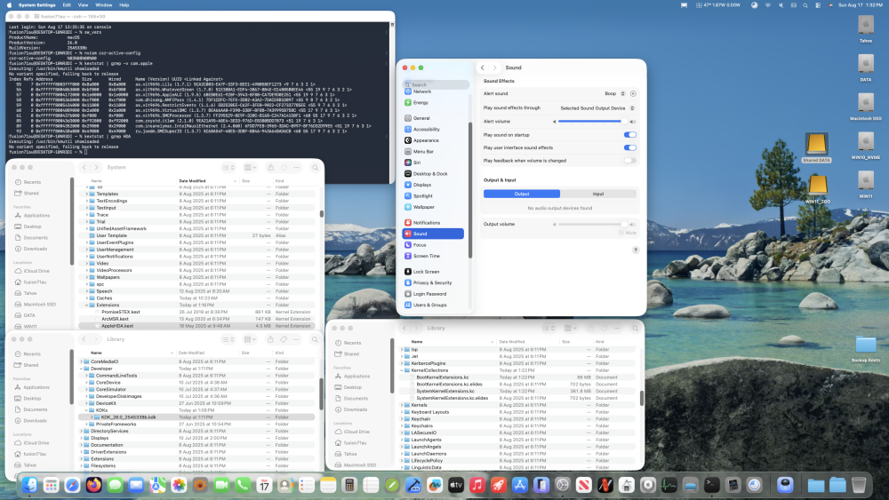Open the Edit menu in menu bar
Viewport: 889px width, 500px height.
(x=67, y=5)
